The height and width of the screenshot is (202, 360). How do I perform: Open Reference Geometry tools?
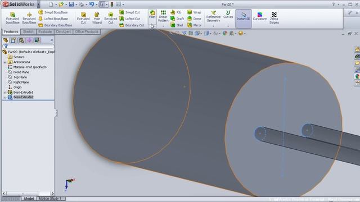coord(213,16)
